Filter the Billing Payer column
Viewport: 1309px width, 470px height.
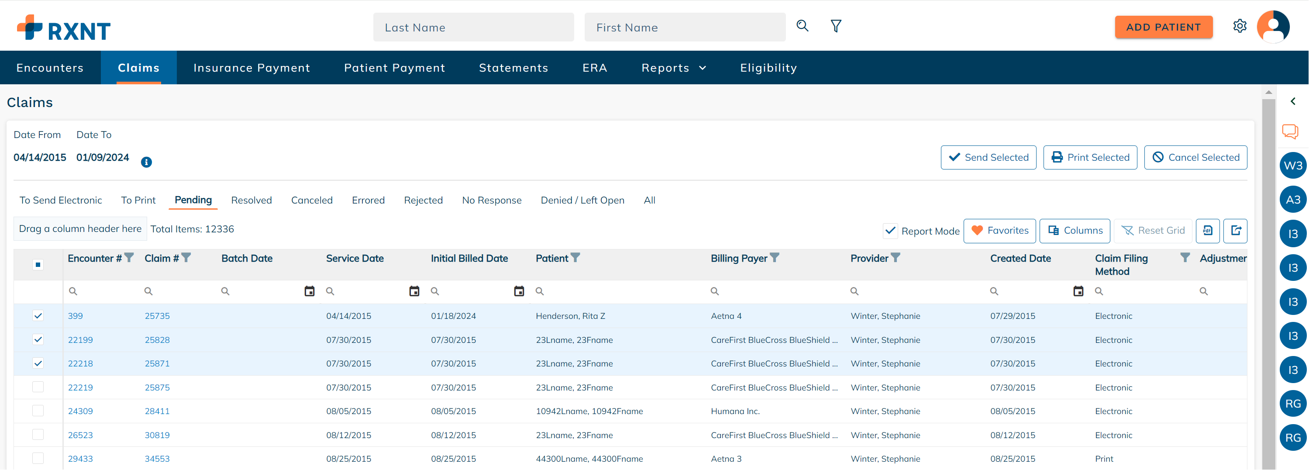pos(775,258)
